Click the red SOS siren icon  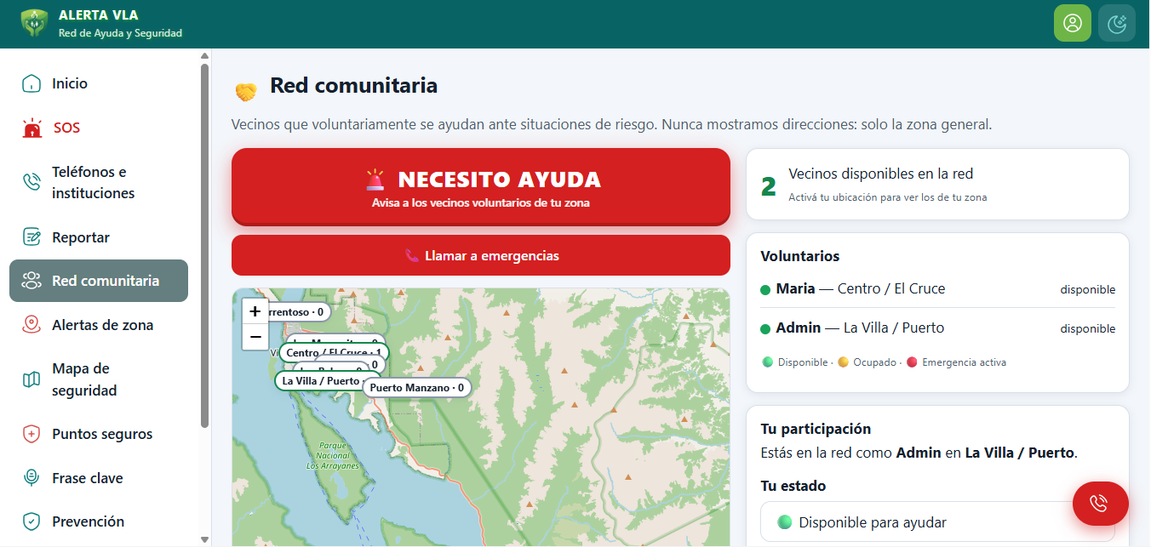[x=32, y=128]
